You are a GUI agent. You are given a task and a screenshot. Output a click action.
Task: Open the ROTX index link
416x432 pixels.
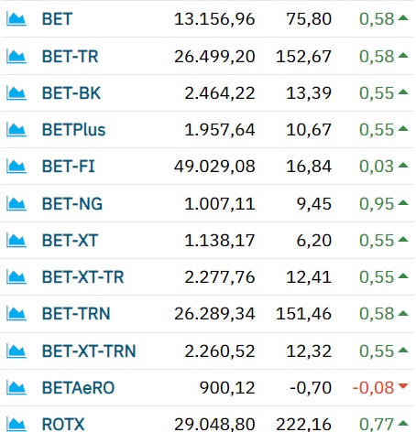pyautogui.click(x=63, y=425)
